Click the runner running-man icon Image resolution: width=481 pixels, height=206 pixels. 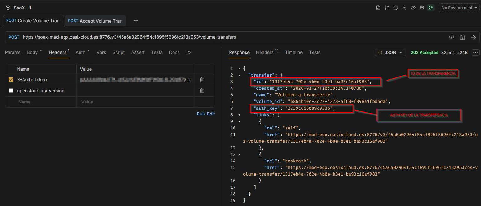tap(404, 8)
